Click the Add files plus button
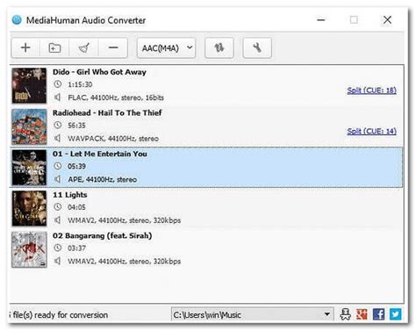 point(25,47)
